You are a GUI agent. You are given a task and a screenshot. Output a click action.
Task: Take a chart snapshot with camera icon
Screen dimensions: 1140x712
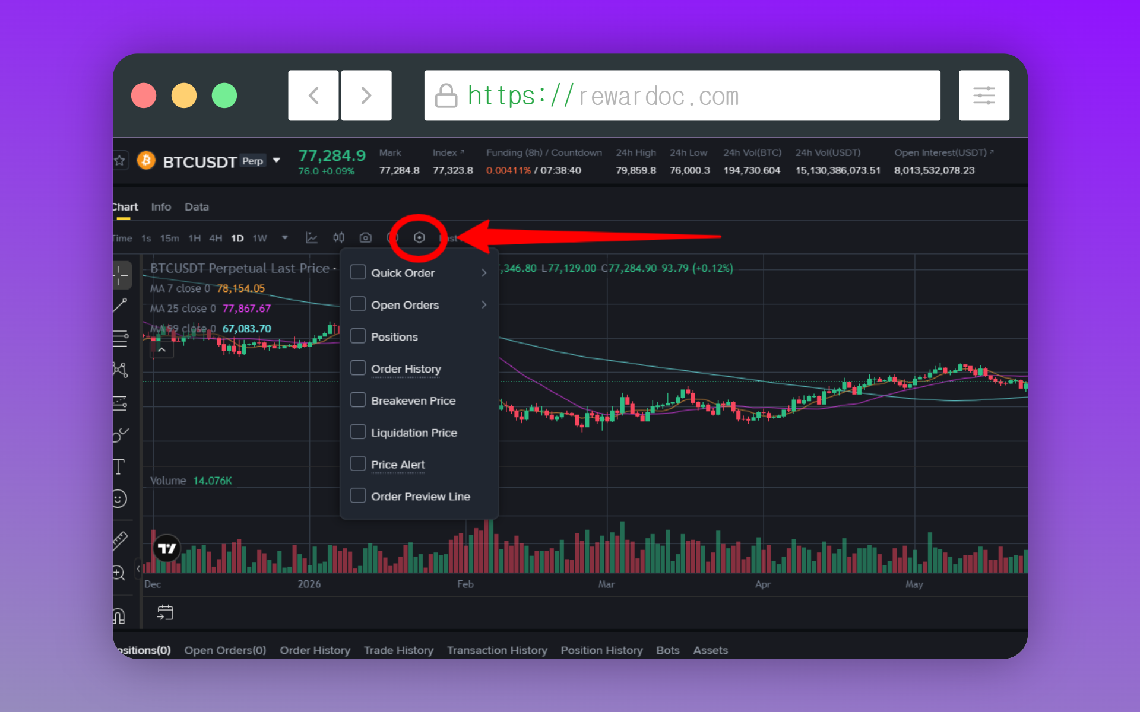(366, 238)
